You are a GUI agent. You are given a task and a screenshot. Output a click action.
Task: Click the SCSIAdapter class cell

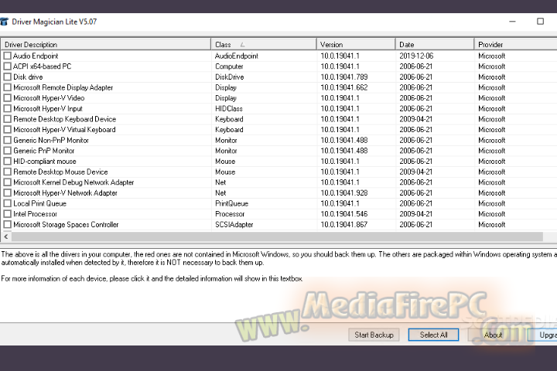pos(234,224)
